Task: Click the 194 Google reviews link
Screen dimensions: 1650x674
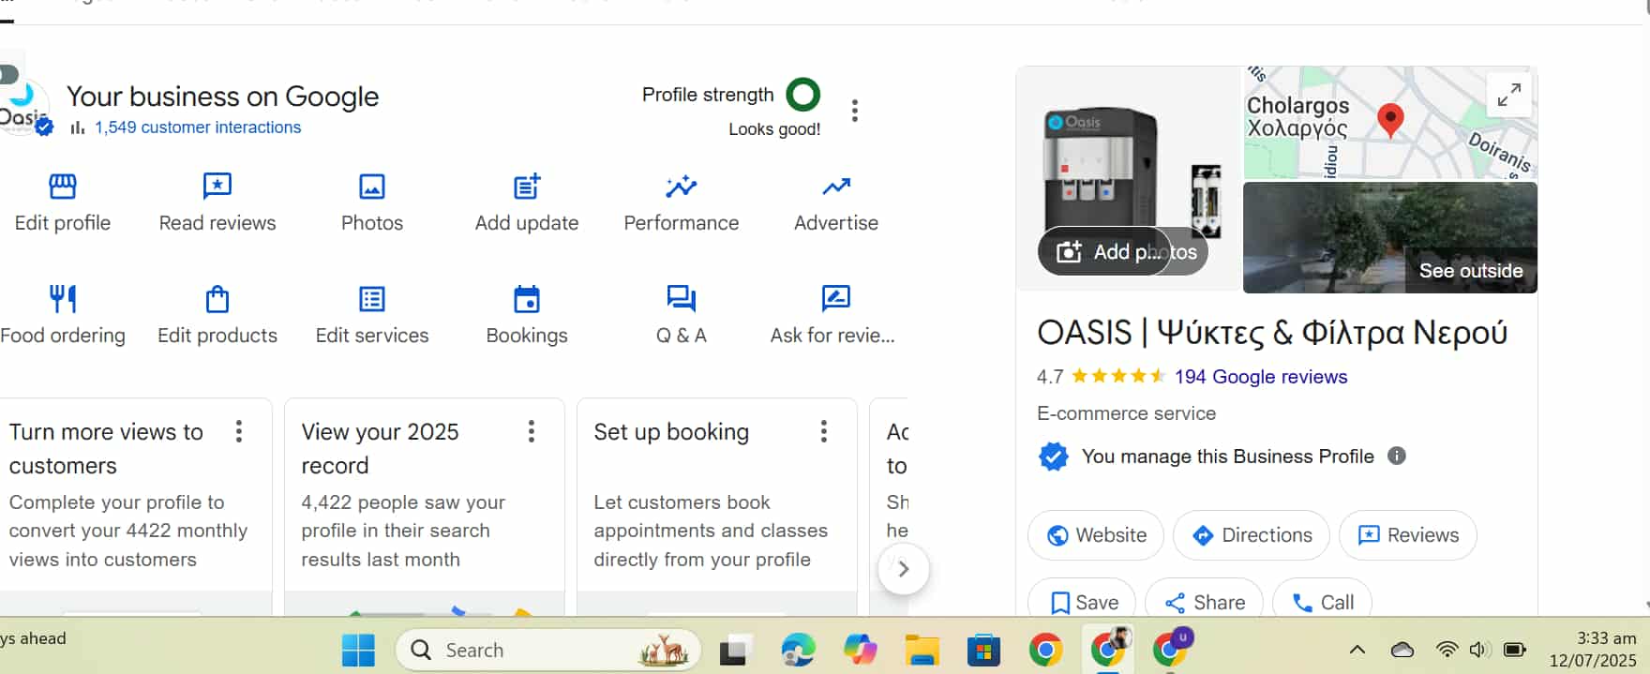Action: pyautogui.click(x=1260, y=377)
